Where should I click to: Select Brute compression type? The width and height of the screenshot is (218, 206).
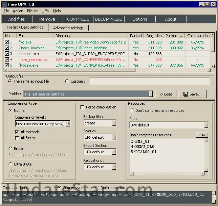click(x=10, y=149)
